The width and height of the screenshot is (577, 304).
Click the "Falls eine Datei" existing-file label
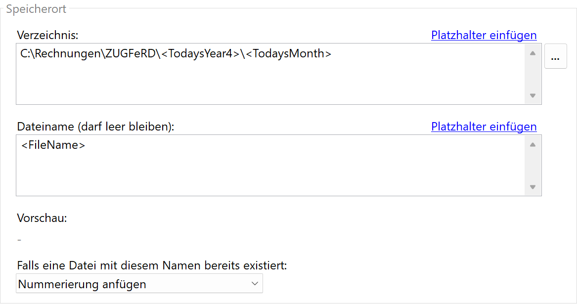click(x=152, y=265)
